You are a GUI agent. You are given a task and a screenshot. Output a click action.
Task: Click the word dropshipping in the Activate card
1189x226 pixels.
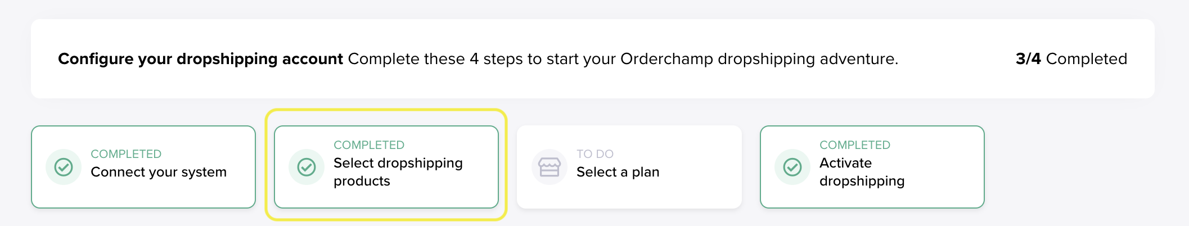862,181
